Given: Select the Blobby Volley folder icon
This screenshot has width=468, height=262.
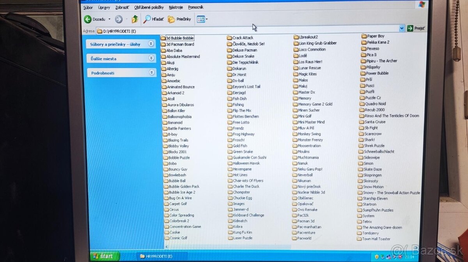Looking at the screenshot, I should coord(165,146).
